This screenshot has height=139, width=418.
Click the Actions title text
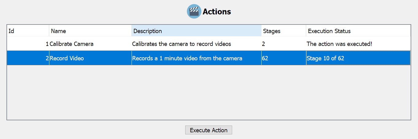217,12
